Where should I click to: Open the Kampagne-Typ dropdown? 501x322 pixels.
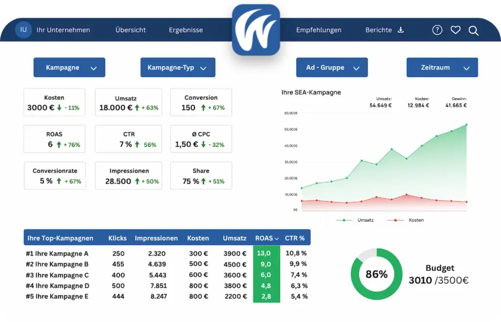click(178, 68)
